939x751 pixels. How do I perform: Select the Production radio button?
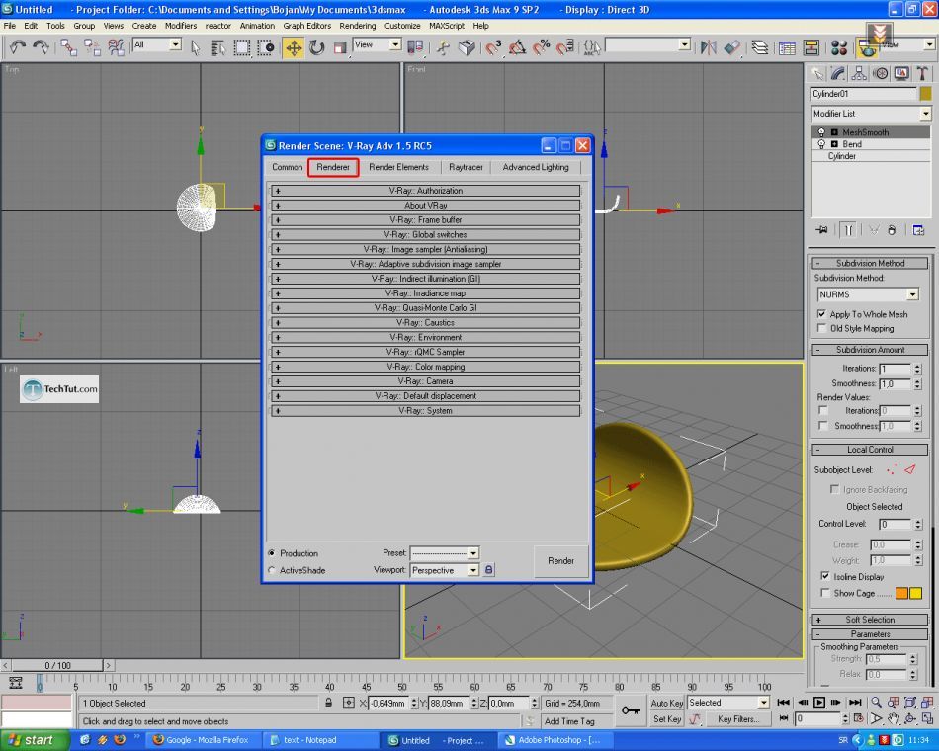[272, 553]
